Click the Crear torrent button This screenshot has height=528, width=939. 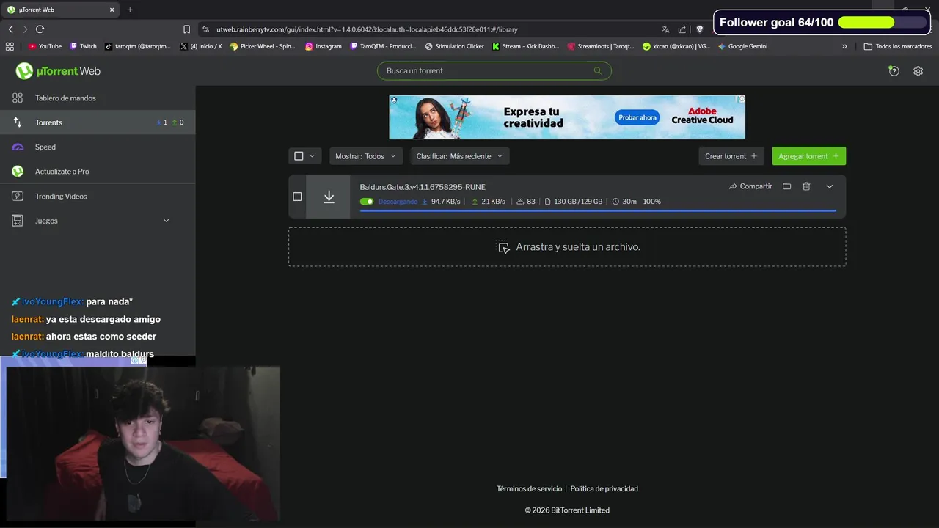click(x=731, y=156)
